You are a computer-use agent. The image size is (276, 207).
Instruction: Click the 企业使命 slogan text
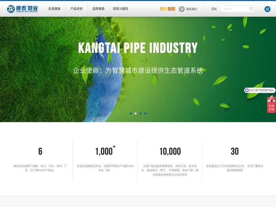pos(138,71)
